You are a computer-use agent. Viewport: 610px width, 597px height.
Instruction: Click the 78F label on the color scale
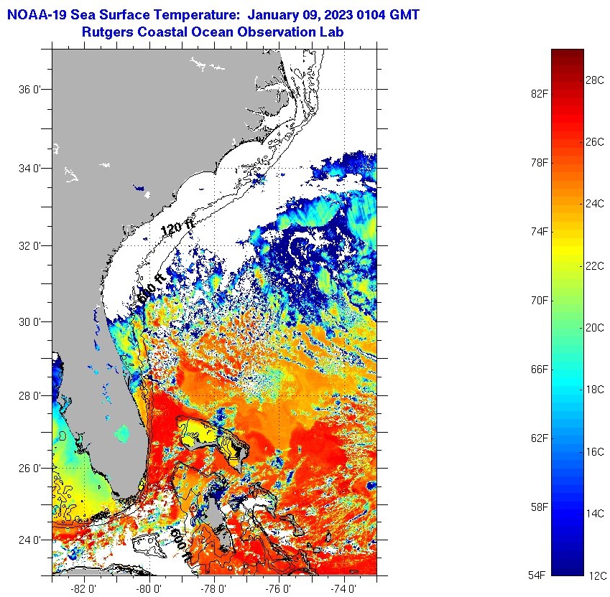click(540, 163)
